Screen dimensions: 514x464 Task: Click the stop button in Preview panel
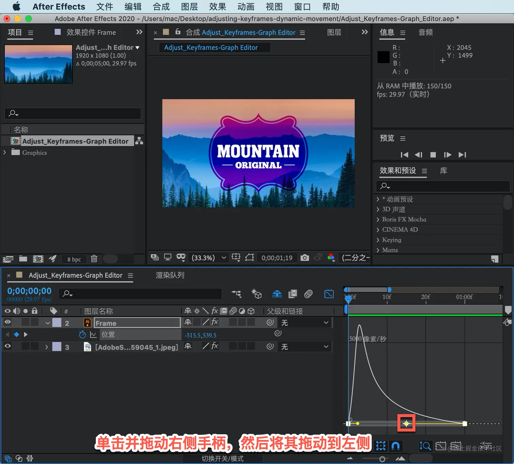(433, 155)
